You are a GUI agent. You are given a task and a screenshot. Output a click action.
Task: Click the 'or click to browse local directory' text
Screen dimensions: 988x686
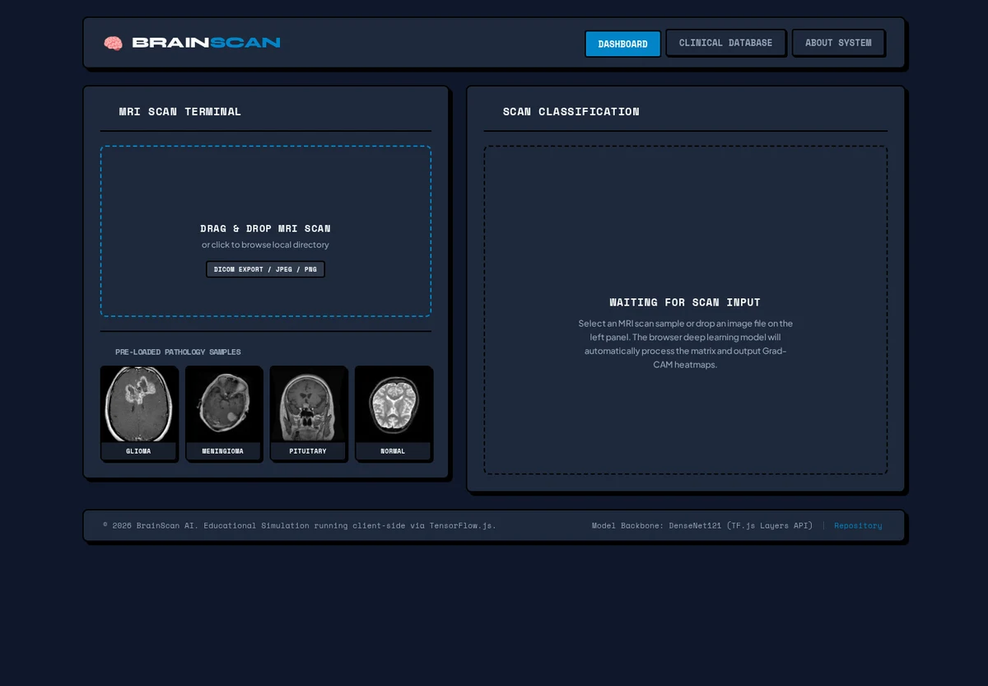265,245
